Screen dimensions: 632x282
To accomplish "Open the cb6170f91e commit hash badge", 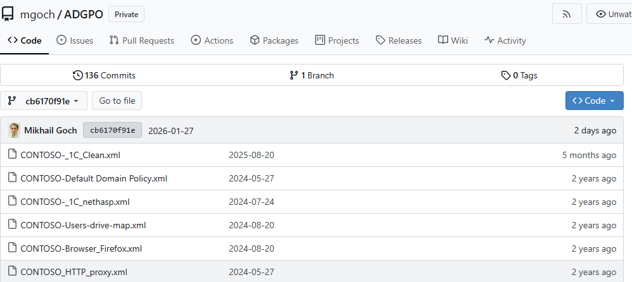I will (x=112, y=130).
